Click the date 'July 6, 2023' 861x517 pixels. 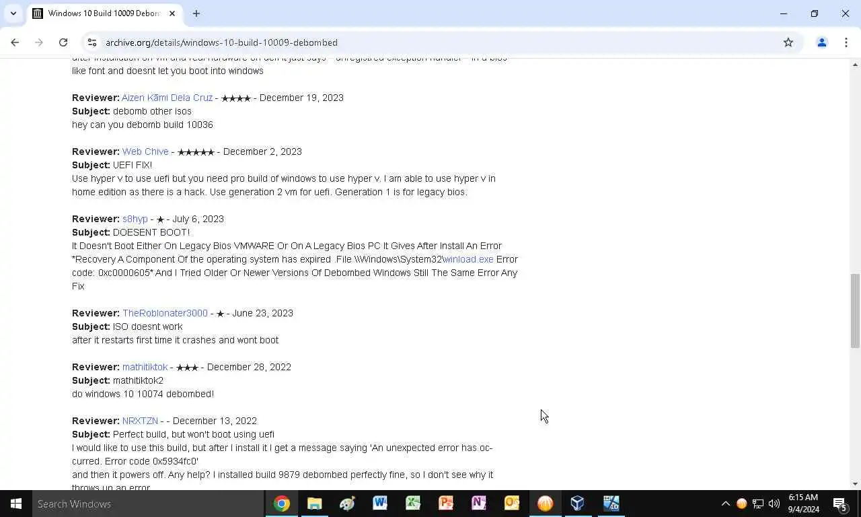198,219
